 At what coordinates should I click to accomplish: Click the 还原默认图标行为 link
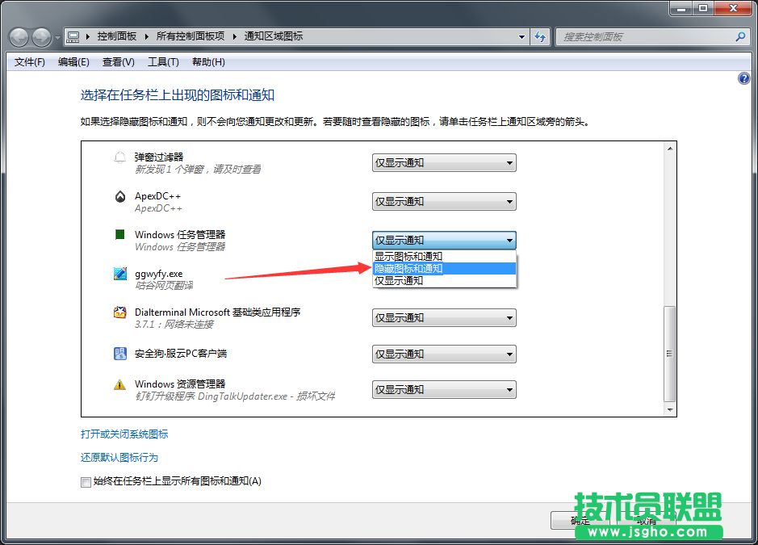tap(119, 456)
